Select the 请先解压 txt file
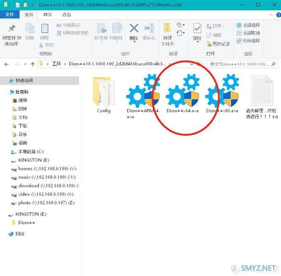Image resolution: width=281 pixels, height=276 pixels. 262,97
